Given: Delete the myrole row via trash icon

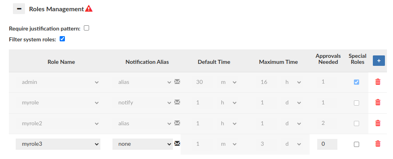Looking at the screenshot, I should tap(378, 102).
